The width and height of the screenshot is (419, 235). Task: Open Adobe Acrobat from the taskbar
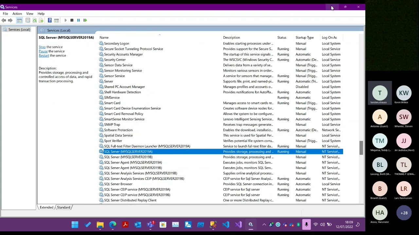[x=125, y=225]
